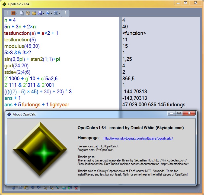Click the result value 40
204x195 pixels.
coord(125,27)
